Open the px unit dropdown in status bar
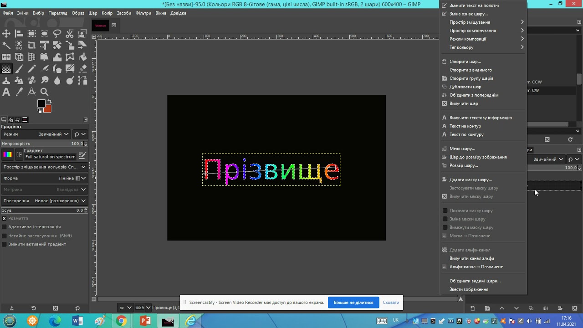583x328 pixels. tap(125, 307)
